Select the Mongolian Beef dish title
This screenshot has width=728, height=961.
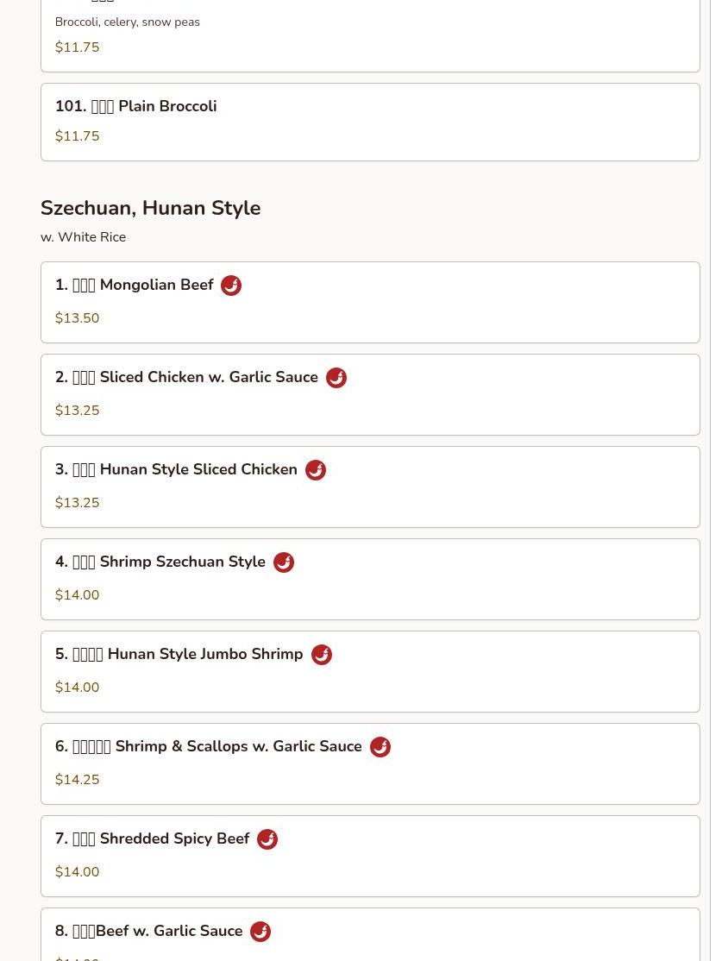(134, 285)
